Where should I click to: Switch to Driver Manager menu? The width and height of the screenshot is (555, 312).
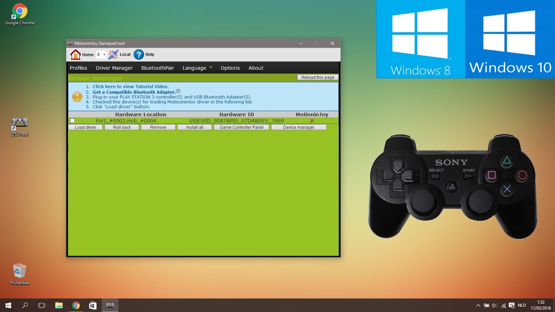tap(114, 68)
